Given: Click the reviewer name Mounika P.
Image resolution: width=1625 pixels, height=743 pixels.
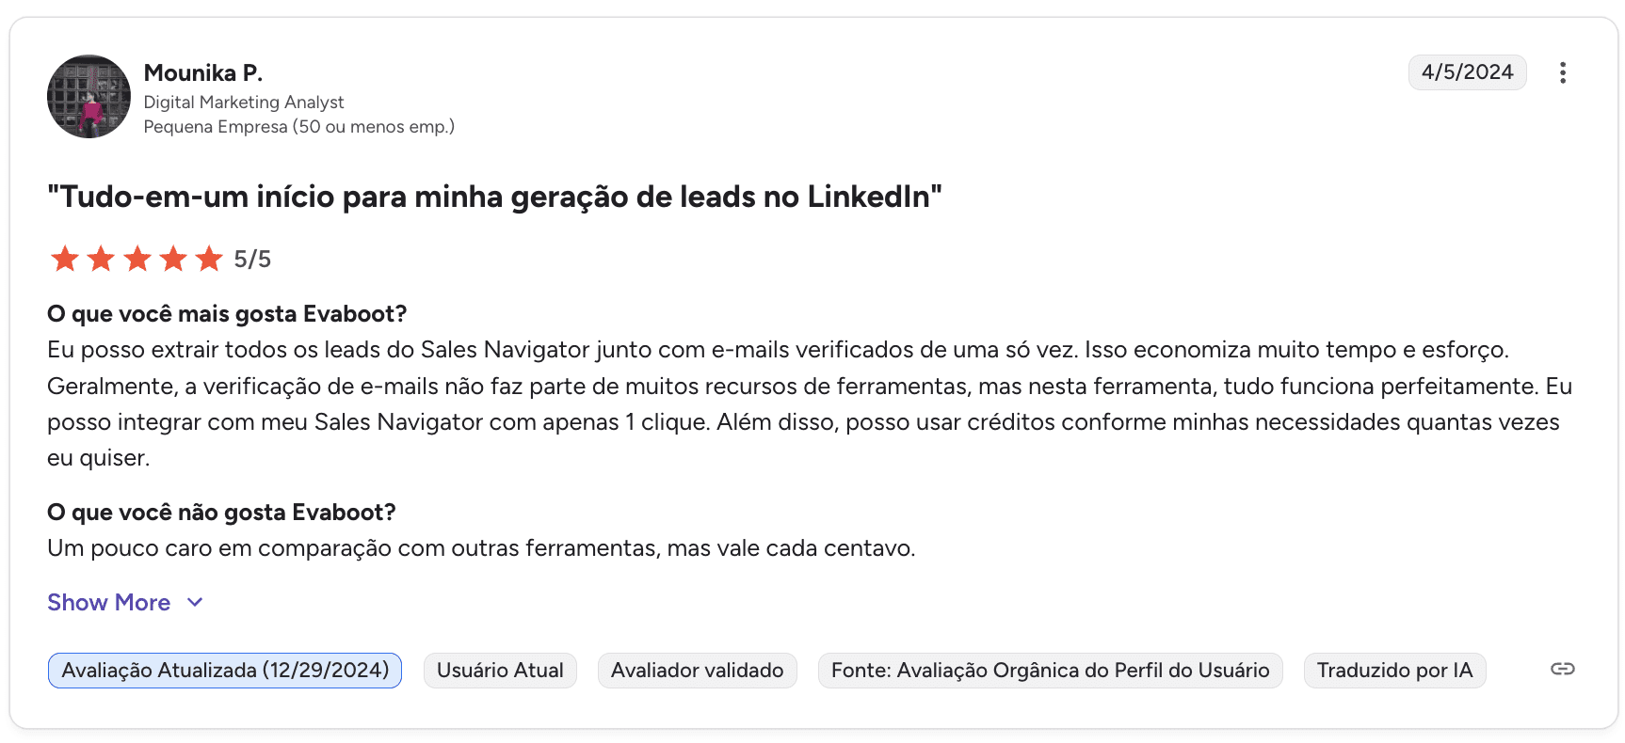Looking at the screenshot, I should coord(202,72).
